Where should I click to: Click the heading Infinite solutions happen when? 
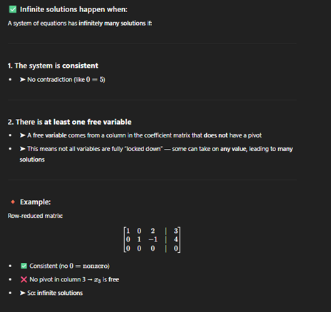(x=73, y=9)
